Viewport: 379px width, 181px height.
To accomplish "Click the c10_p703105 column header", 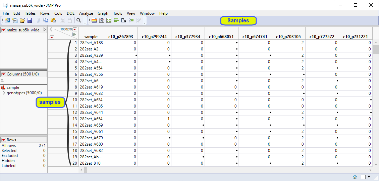I will (x=288, y=37).
